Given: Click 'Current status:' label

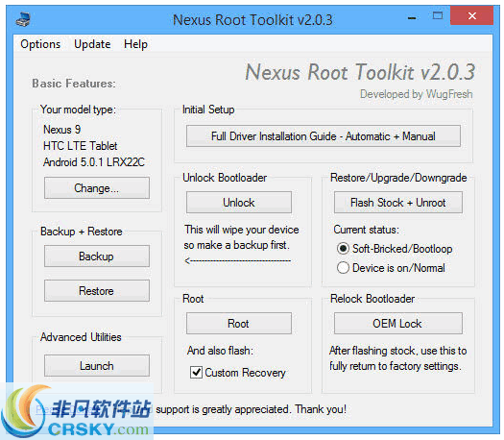Looking at the screenshot, I should [x=366, y=230].
